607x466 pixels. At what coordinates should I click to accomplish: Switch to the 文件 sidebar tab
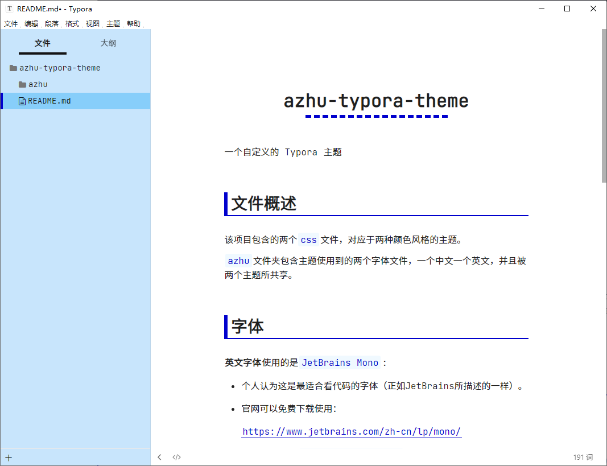[43, 43]
